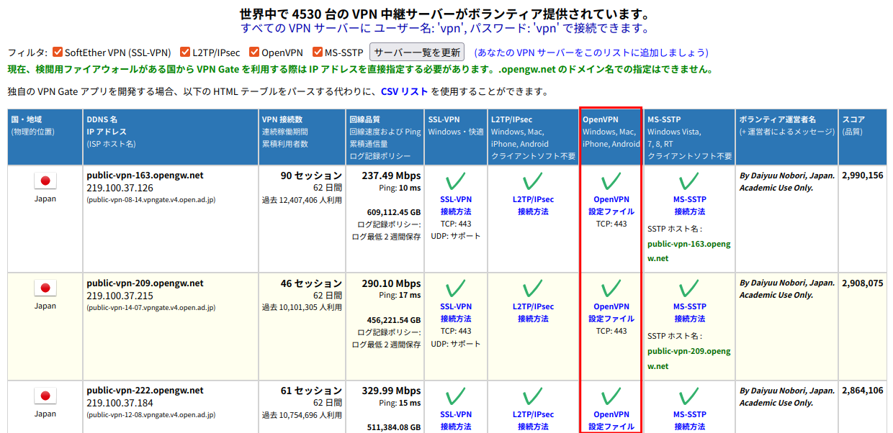The image size is (893, 433).
Task: Open SSL-VPN 接続方法 link for public-vpn-209
Action: click(x=455, y=313)
